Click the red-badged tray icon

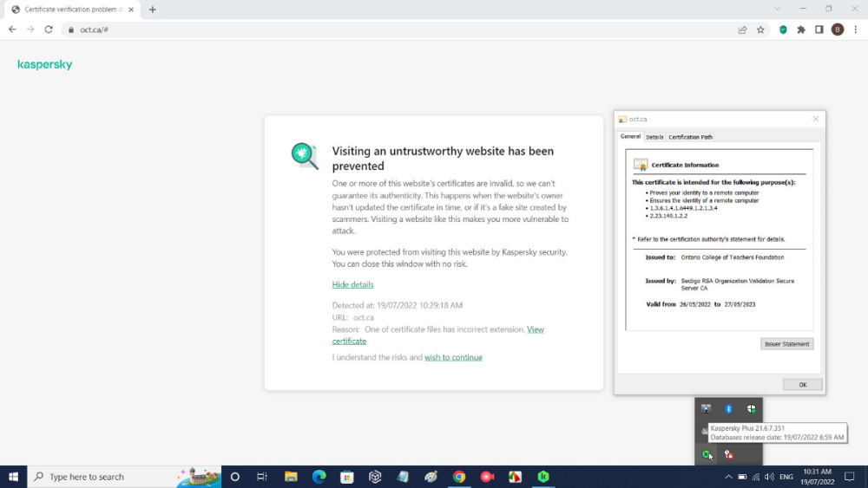(728, 454)
